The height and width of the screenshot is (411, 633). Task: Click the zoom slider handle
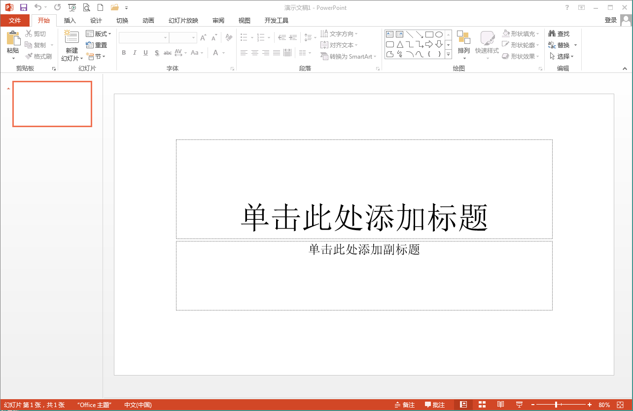pyautogui.click(x=556, y=405)
